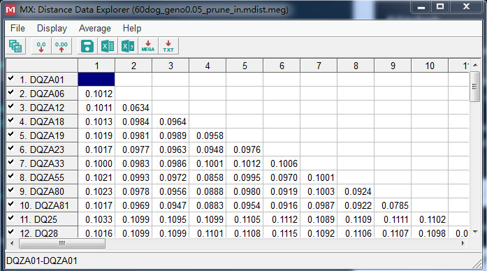Viewport: 487px width, 271px height.
Task: Click the horizontal scrollbar thumb
Action: (x=62, y=243)
